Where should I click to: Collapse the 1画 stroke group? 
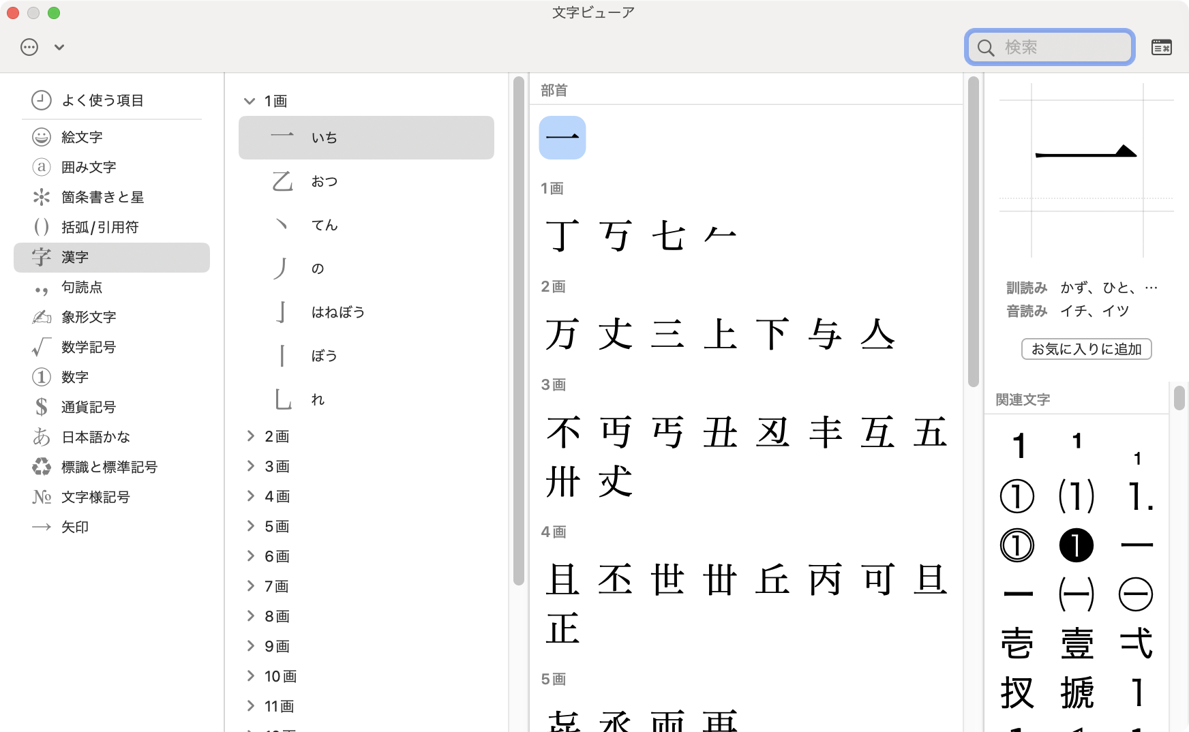250,101
